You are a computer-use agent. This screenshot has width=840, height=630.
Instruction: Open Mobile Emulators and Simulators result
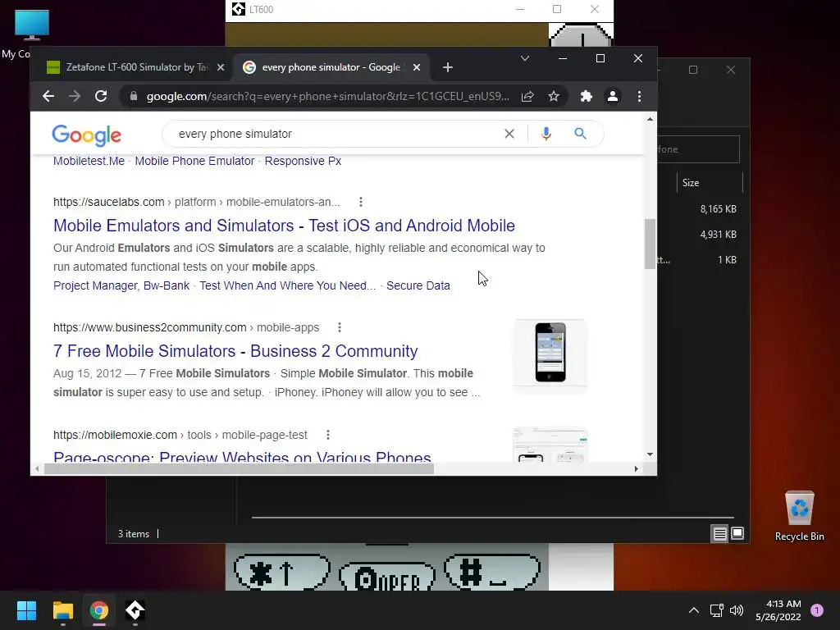(x=284, y=226)
